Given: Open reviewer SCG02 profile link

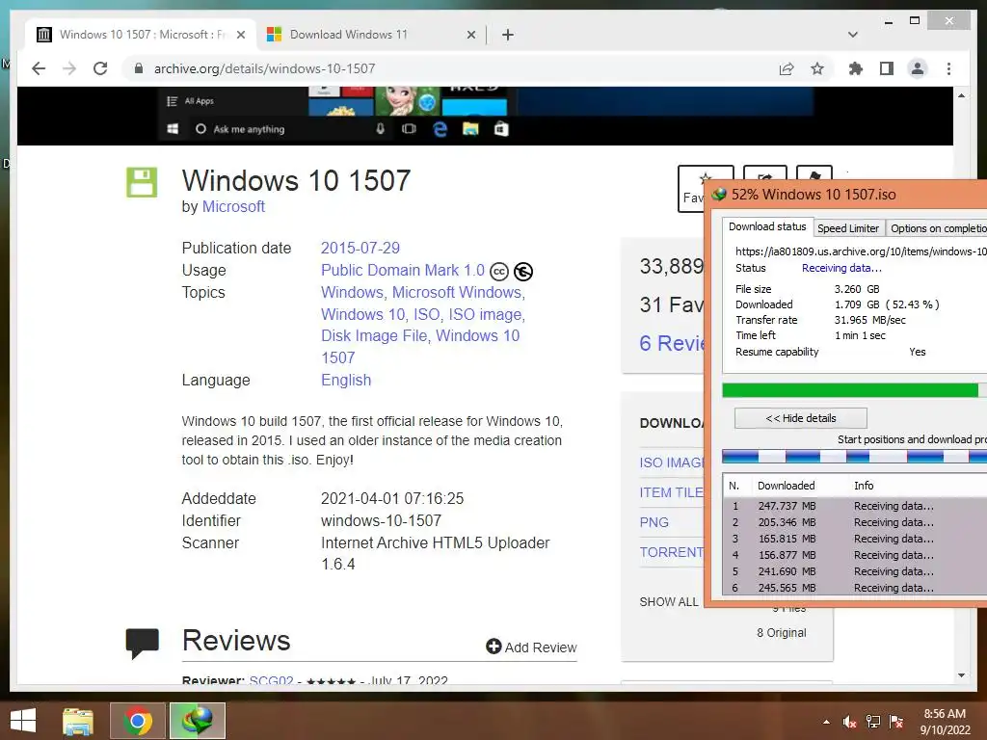Looking at the screenshot, I should (x=271, y=680).
